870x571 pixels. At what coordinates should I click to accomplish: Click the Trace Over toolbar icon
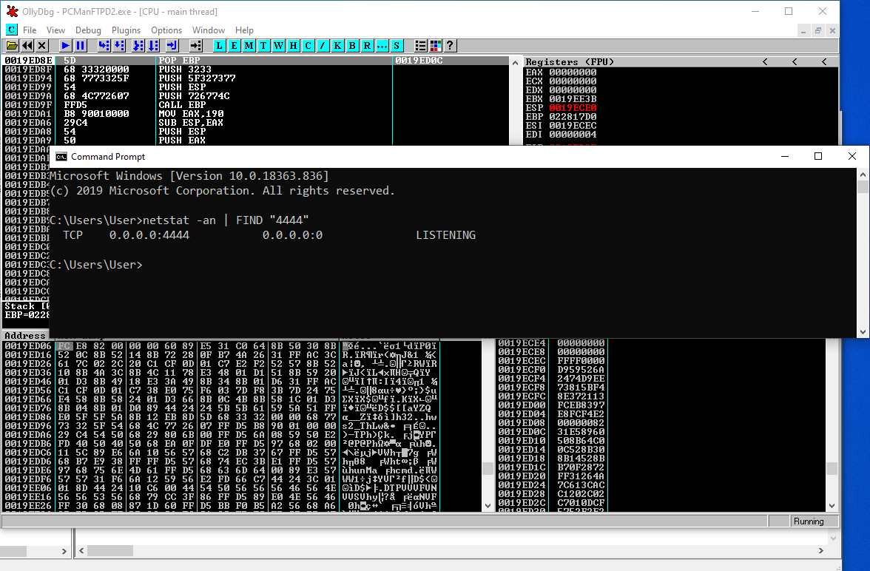[x=153, y=46]
